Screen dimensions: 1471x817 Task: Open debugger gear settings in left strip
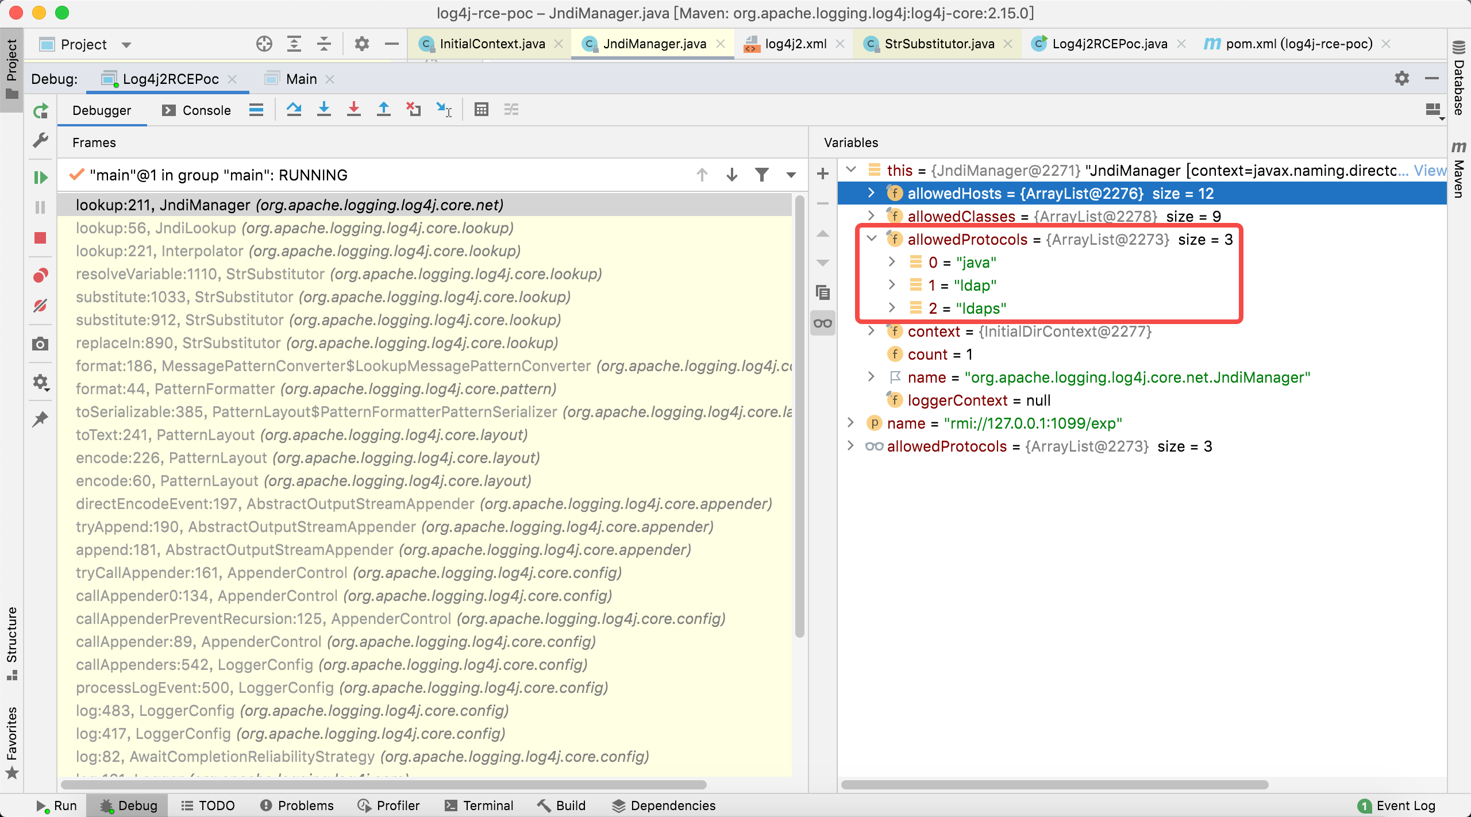tap(40, 382)
